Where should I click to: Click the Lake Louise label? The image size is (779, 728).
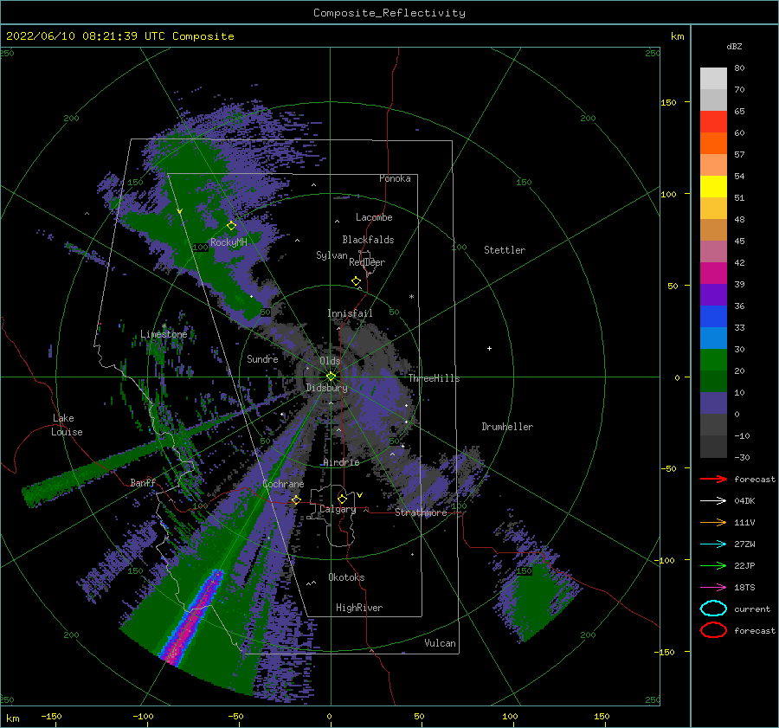(67, 425)
